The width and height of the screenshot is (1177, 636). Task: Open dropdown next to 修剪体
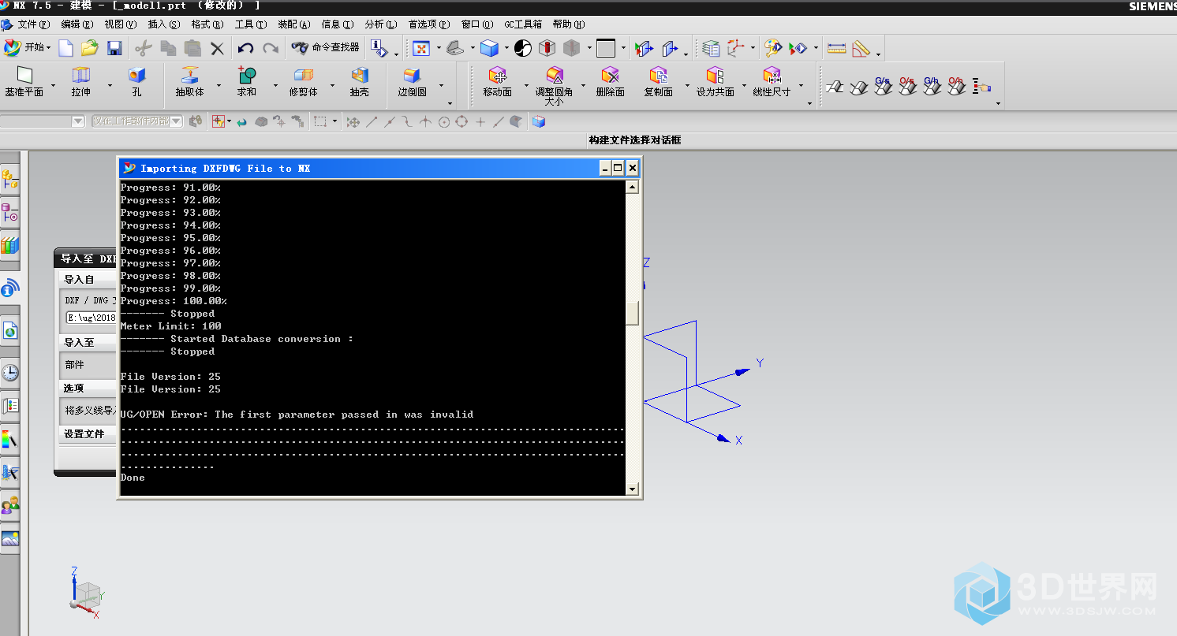point(332,85)
